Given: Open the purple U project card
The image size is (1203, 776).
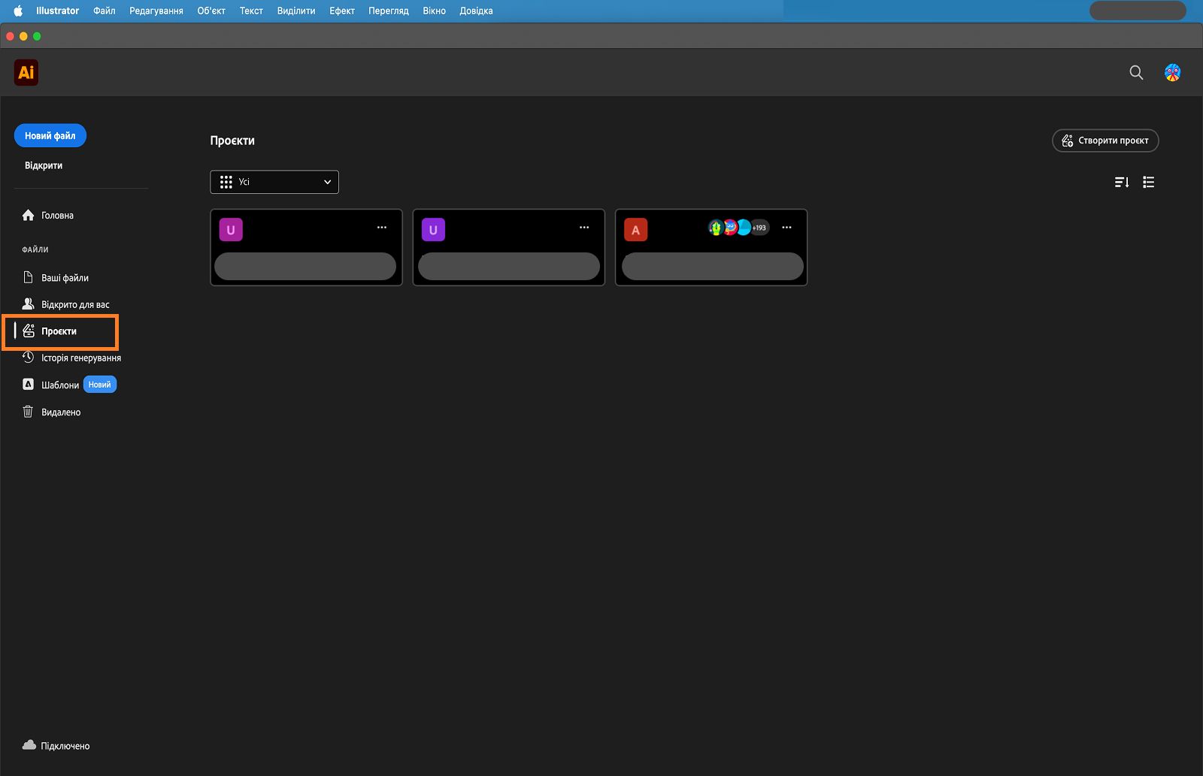Looking at the screenshot, I should pos(509,247).
